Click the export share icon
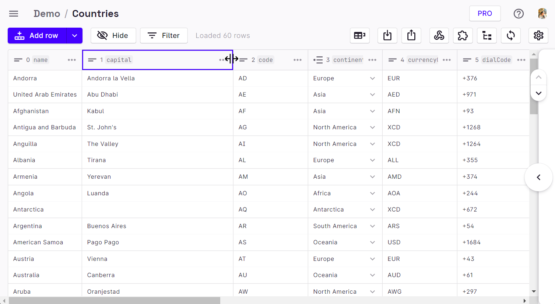 pyautogui.click(x=411, y=36)
